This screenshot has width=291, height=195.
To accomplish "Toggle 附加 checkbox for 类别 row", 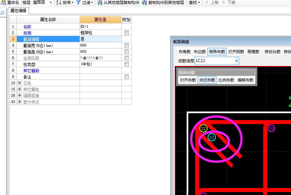I will [127, 33].
